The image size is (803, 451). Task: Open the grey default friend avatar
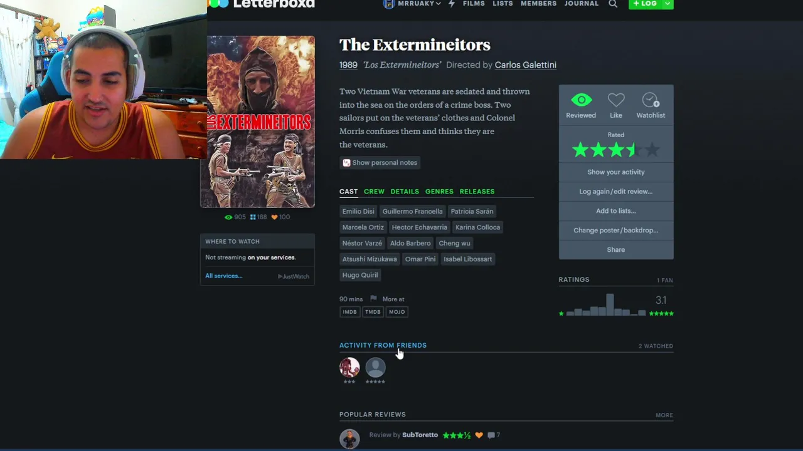coord(375,368)
